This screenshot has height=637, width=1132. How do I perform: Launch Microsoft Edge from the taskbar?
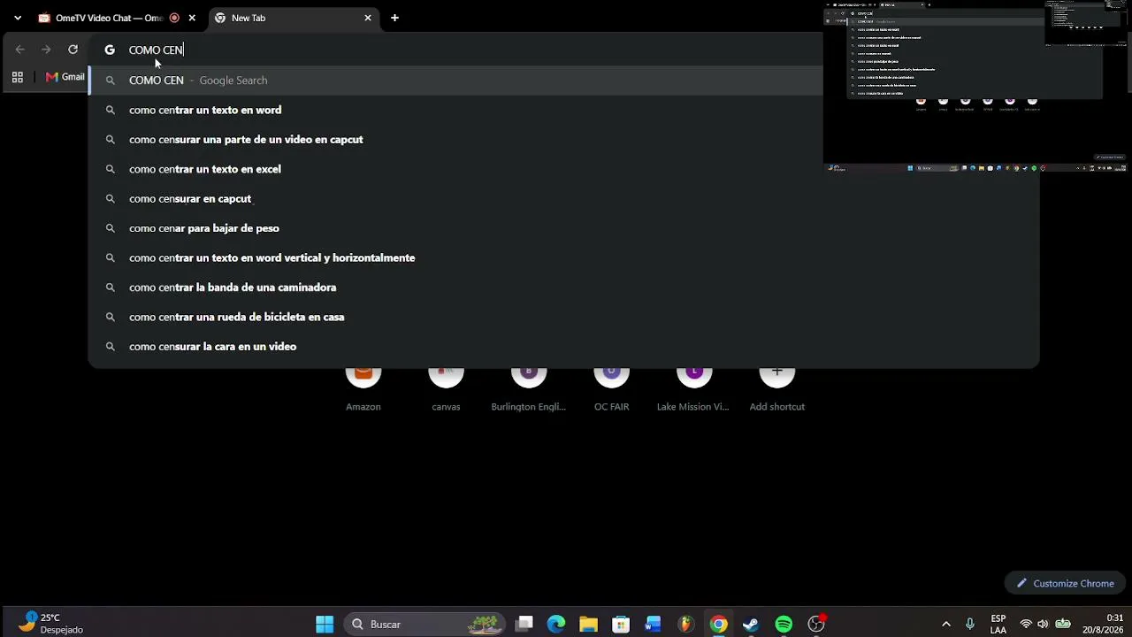[556, 625]
